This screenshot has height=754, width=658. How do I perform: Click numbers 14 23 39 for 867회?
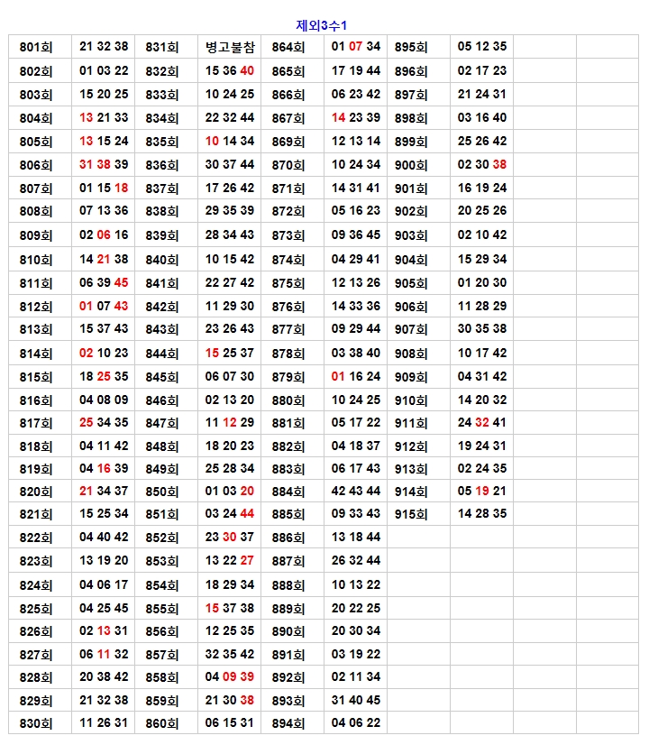tap(356, 118)
